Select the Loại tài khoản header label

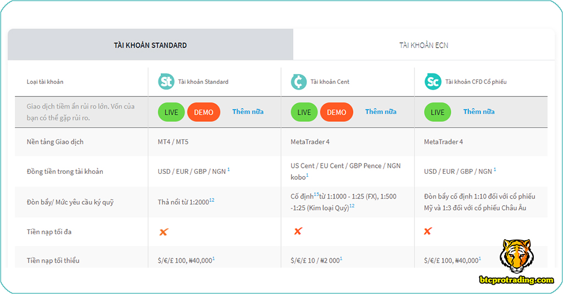click(x=45, y=82)
